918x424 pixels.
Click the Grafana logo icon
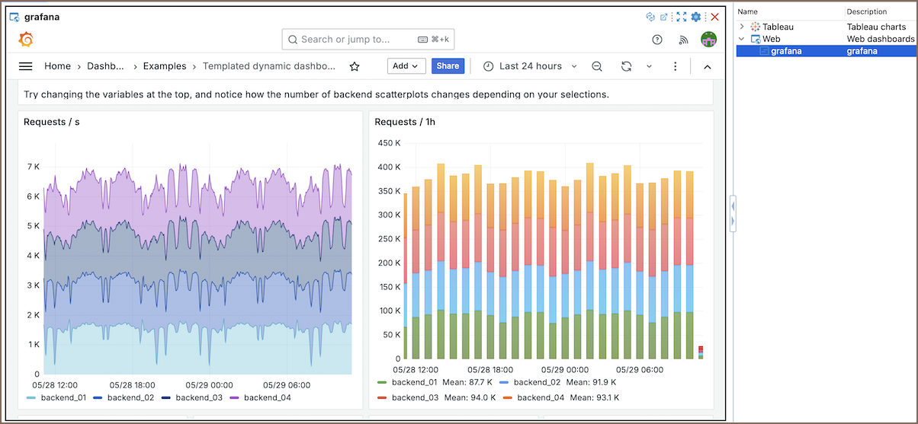(25, 40)
